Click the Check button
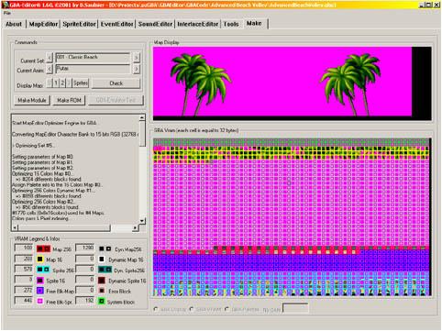 coord(116,83)
